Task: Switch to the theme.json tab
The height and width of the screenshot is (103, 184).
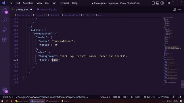Action: click(22, 9)
